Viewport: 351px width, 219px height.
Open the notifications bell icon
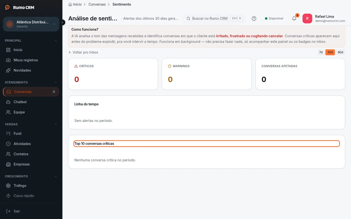(294, 19)
